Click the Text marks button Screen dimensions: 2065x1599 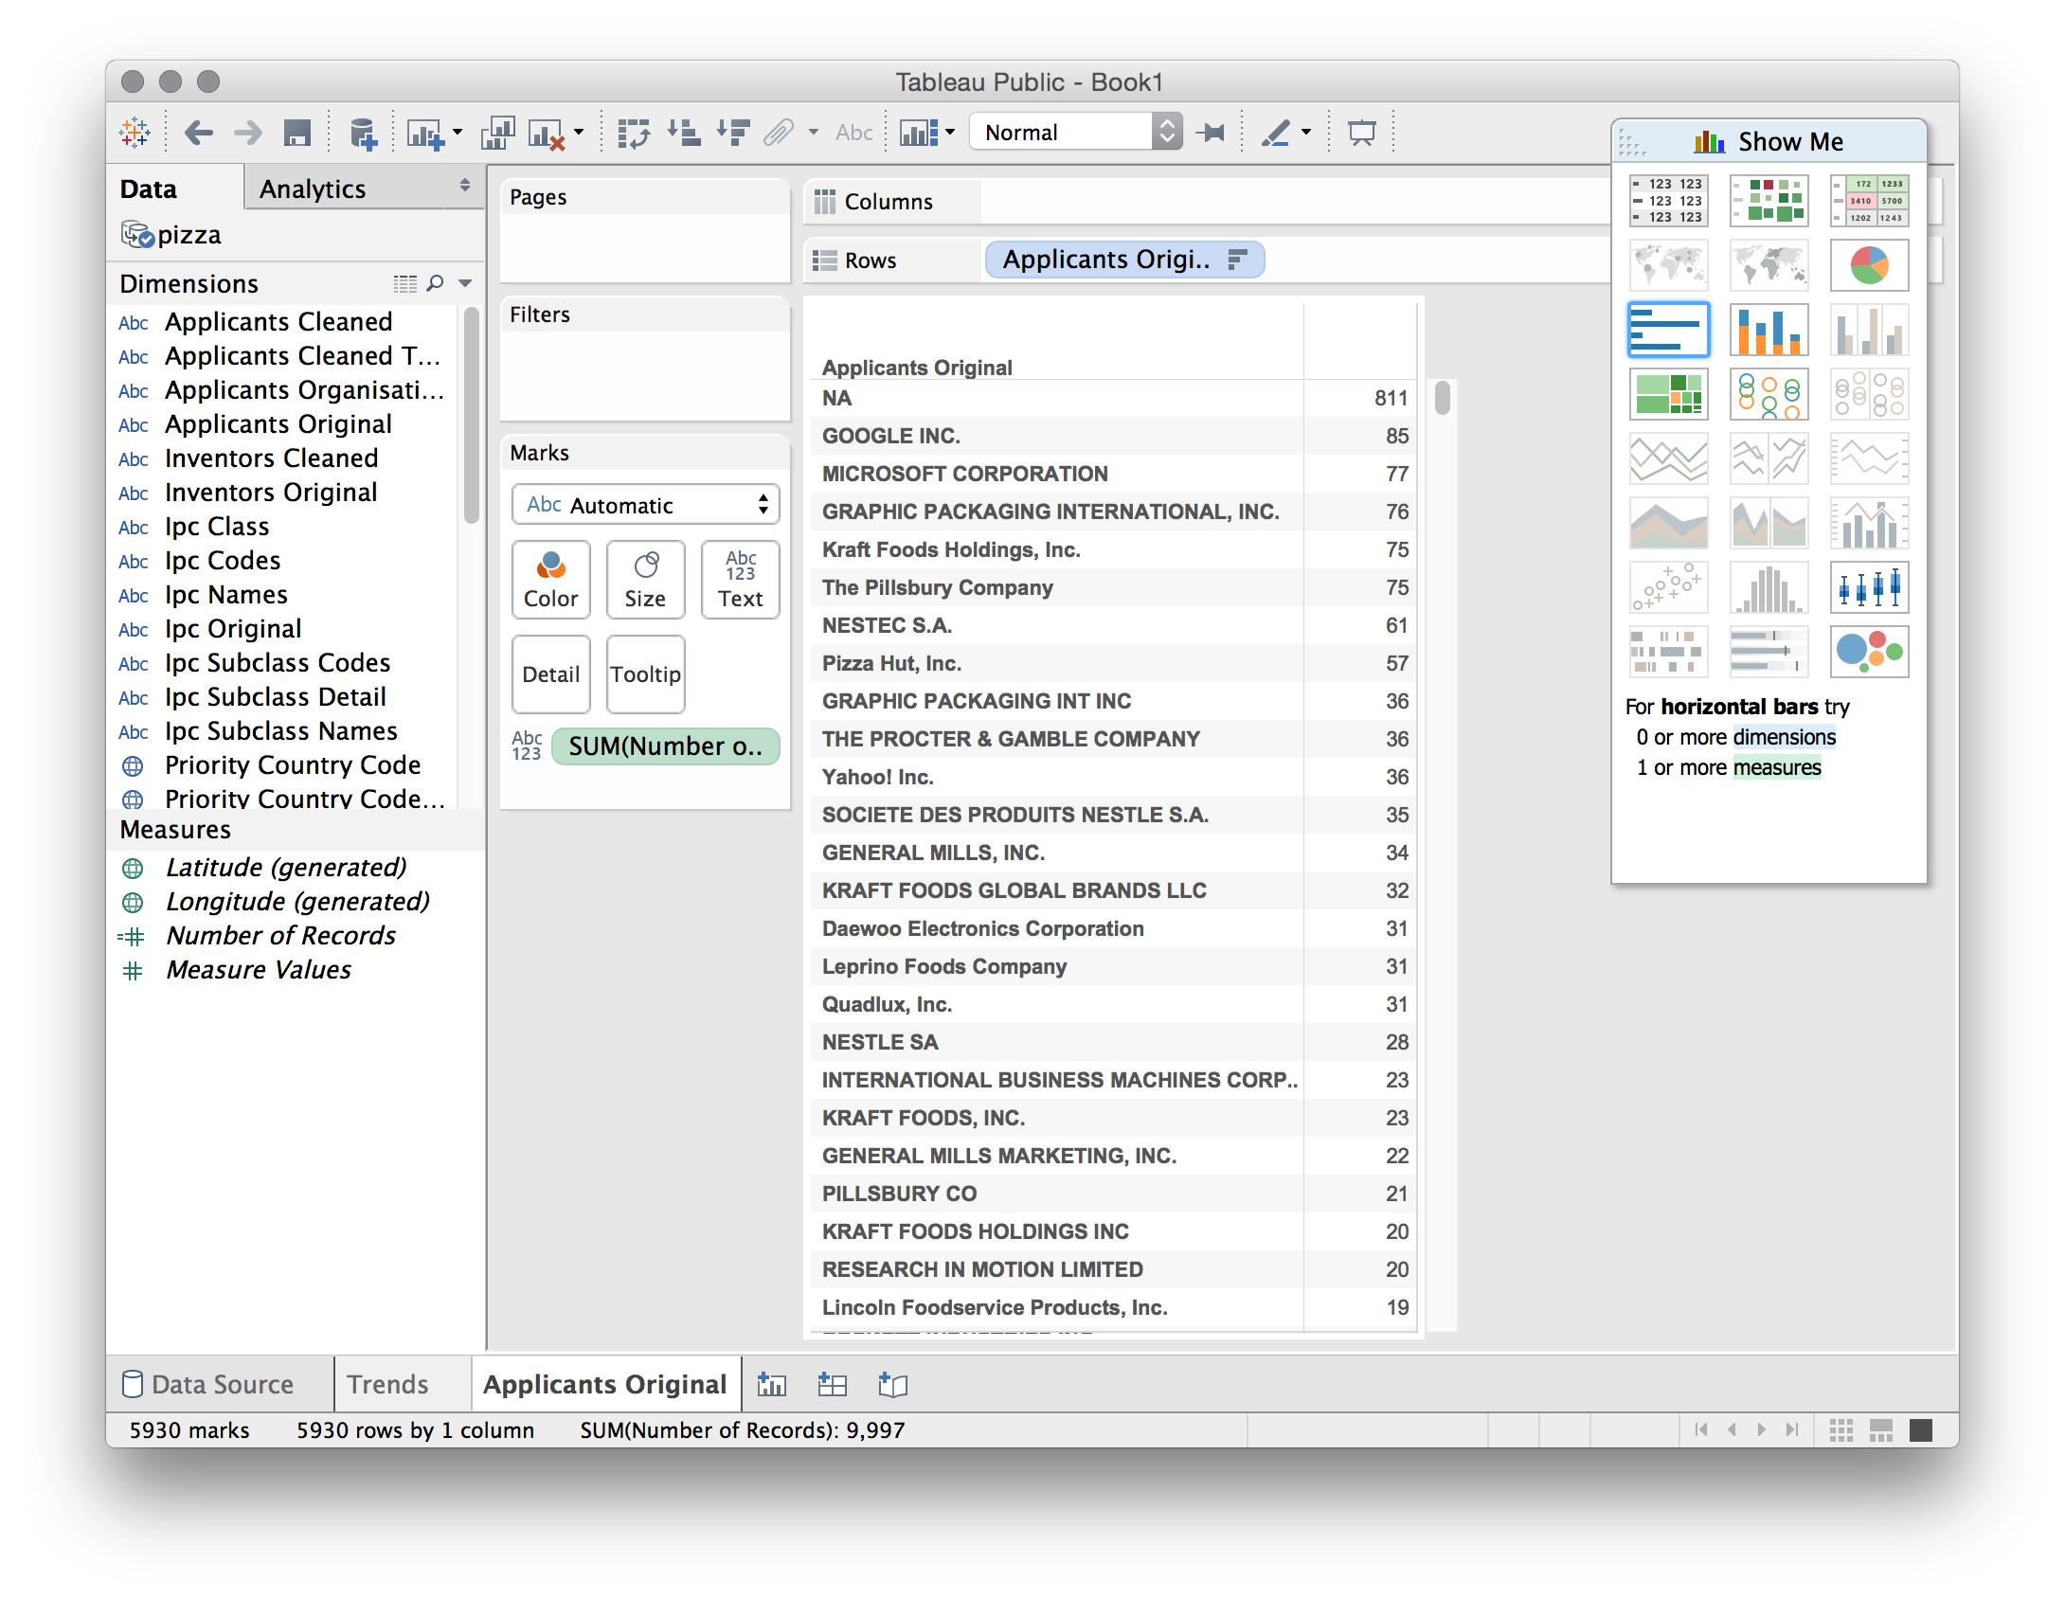tap(740, 580)
